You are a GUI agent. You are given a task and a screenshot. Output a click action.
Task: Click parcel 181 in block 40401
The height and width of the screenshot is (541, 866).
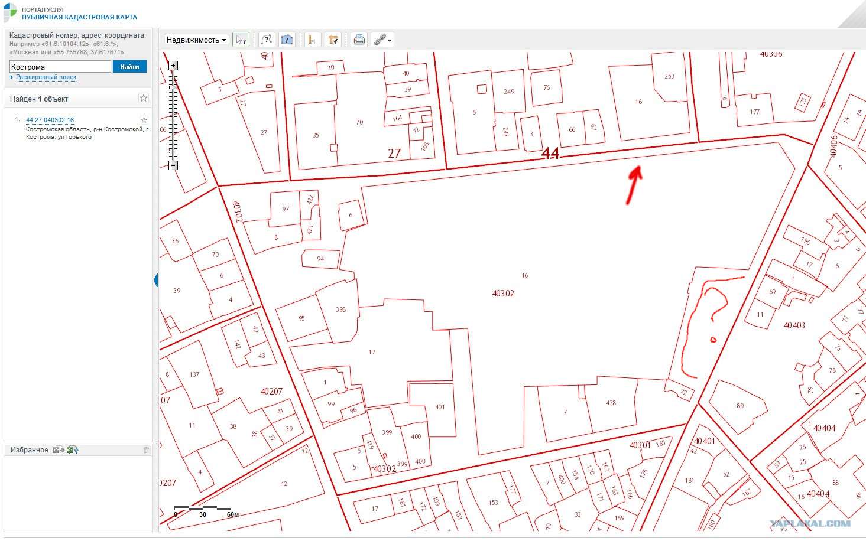click(x=689, y=480)
